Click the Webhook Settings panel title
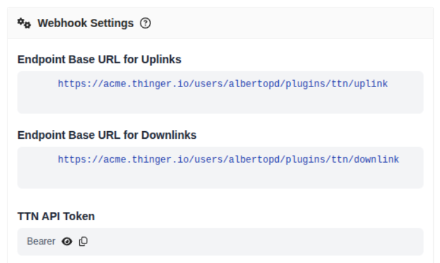The image size is (440, 263). click(85, 23)
